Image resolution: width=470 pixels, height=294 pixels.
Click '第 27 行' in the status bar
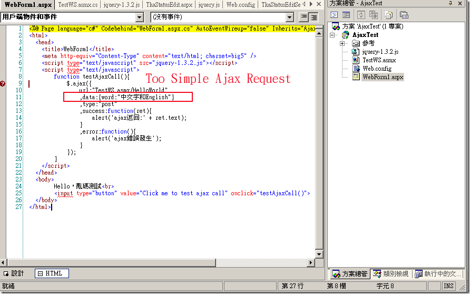292,286
